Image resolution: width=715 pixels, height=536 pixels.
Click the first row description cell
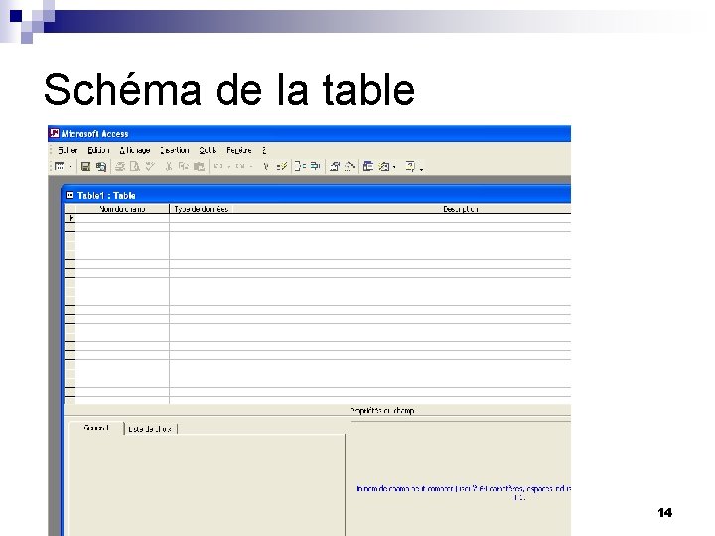[402, 218]
